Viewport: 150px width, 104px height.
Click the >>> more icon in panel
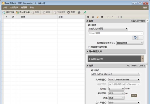point(120,17)
